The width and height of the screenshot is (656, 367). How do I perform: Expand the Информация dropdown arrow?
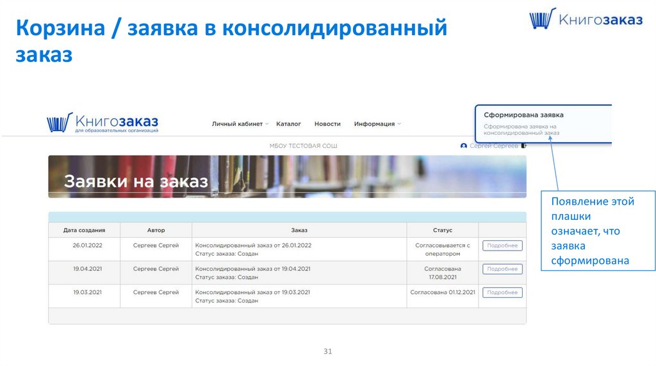[x=399, y=124]
